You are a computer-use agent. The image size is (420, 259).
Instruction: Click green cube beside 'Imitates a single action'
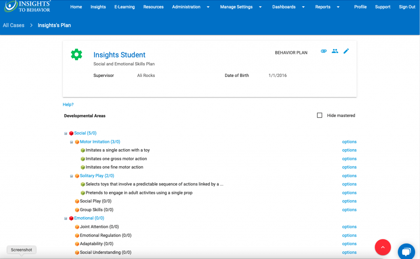click(x=83, y=150)
